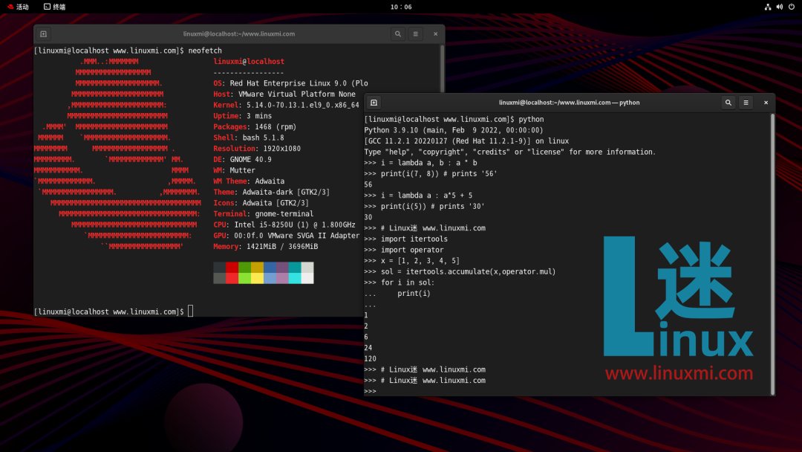Screen dimensions: 802x452
Task: Open hamburger menu of python terminal window
Action: 746,103
